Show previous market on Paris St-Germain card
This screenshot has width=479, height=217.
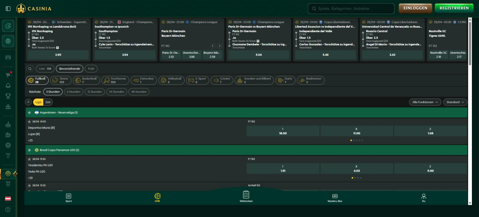coord(213,46)
